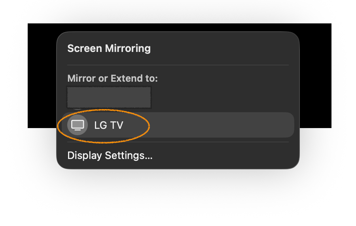Screen dimensions: 356x226
Task: Click the letters "TV" in the LG TV entry
Action: point(117,125)
